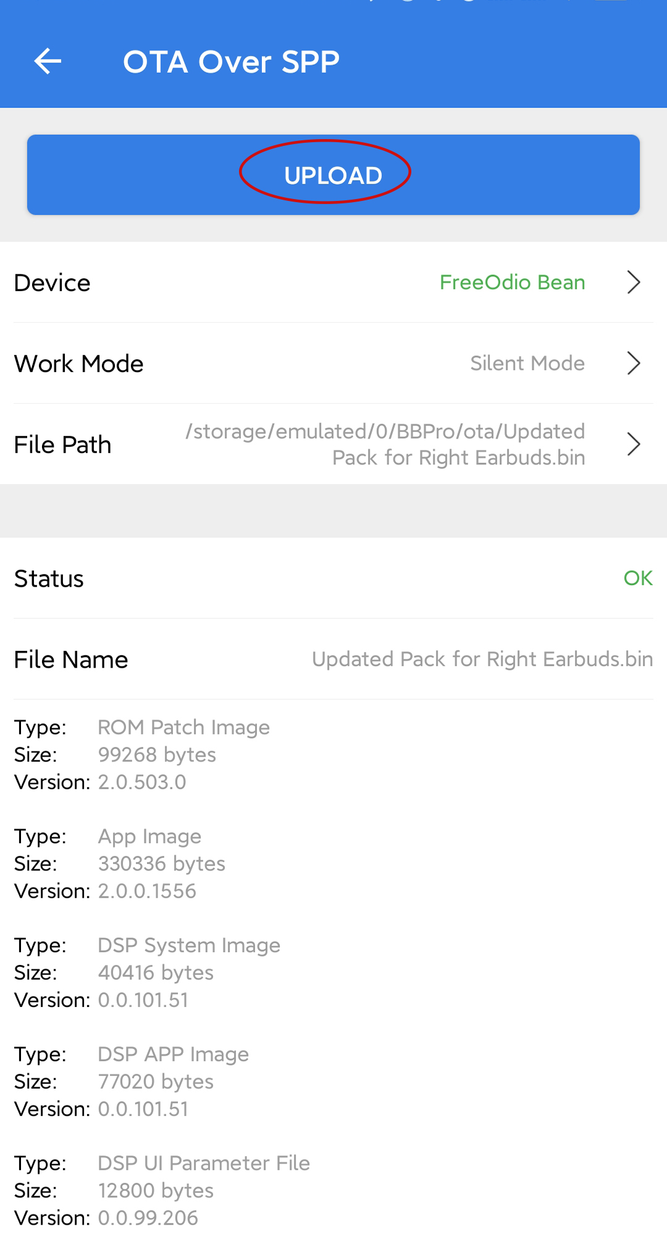Open the File Path chevron

tap(634, 444)
